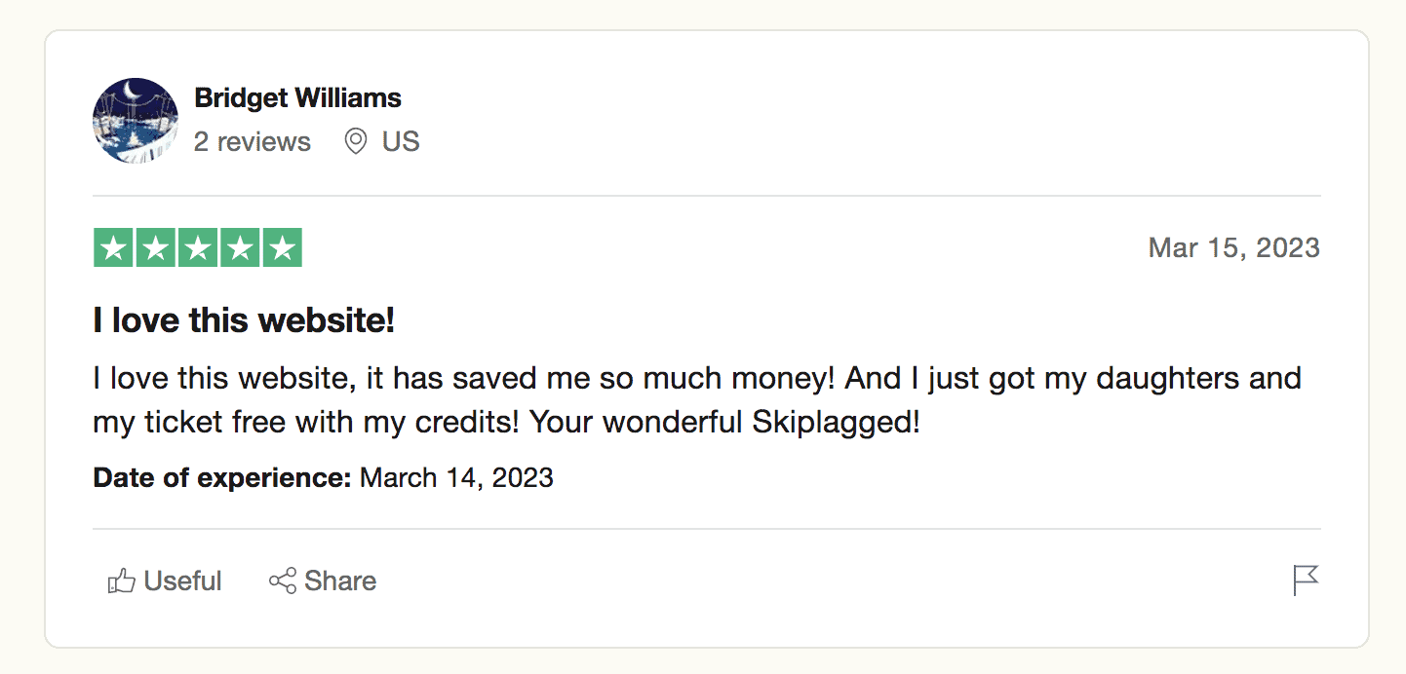
Task: Open Bridget Williams' profile
Action: pyautogui.click(x=297, y=96)
